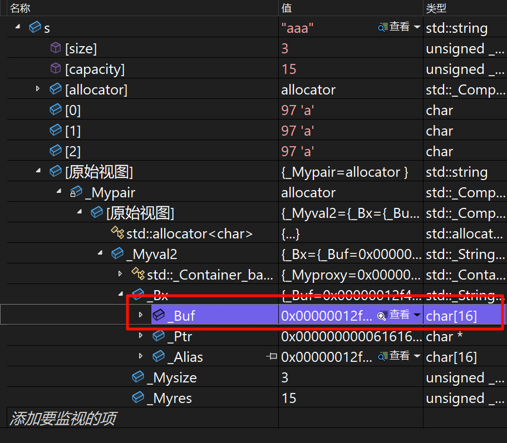507x443 pixels.
Task: Open the 查看 visualizer for _Buf
Action: [394, 315]
